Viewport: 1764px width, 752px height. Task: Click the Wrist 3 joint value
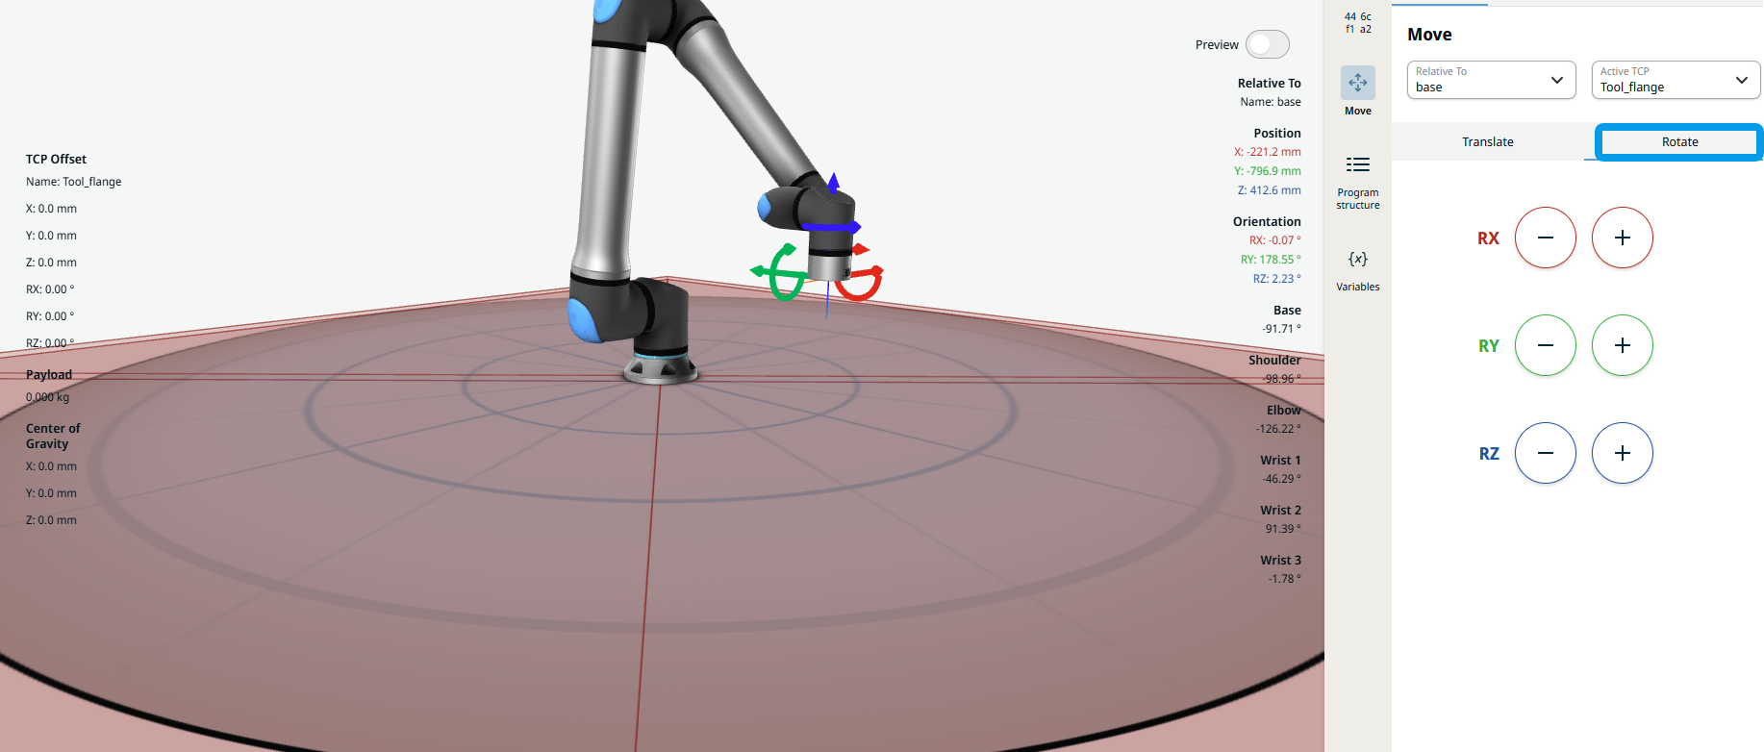1283,579
